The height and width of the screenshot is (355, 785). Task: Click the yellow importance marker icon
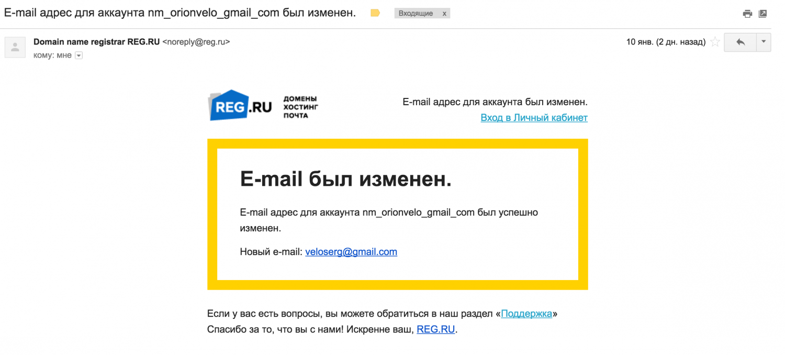click(375, 13)
